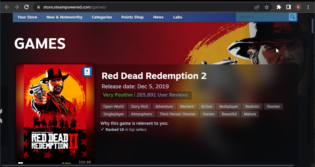Select the Action tag

point(207,106)
